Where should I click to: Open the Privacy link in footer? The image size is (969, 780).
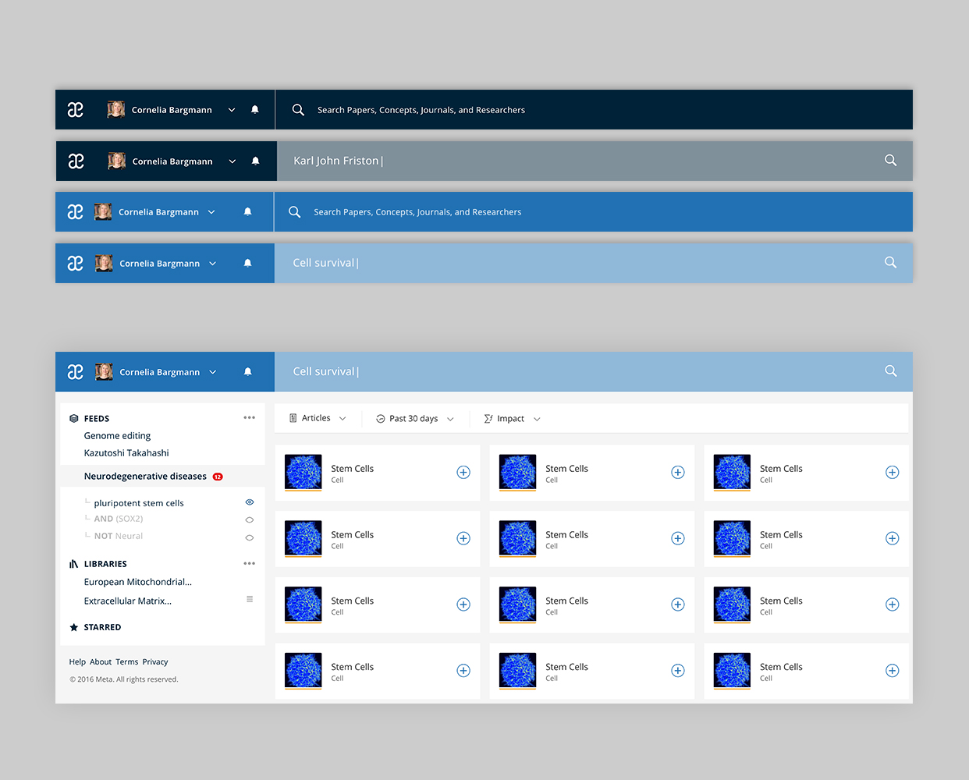point(155,662)
